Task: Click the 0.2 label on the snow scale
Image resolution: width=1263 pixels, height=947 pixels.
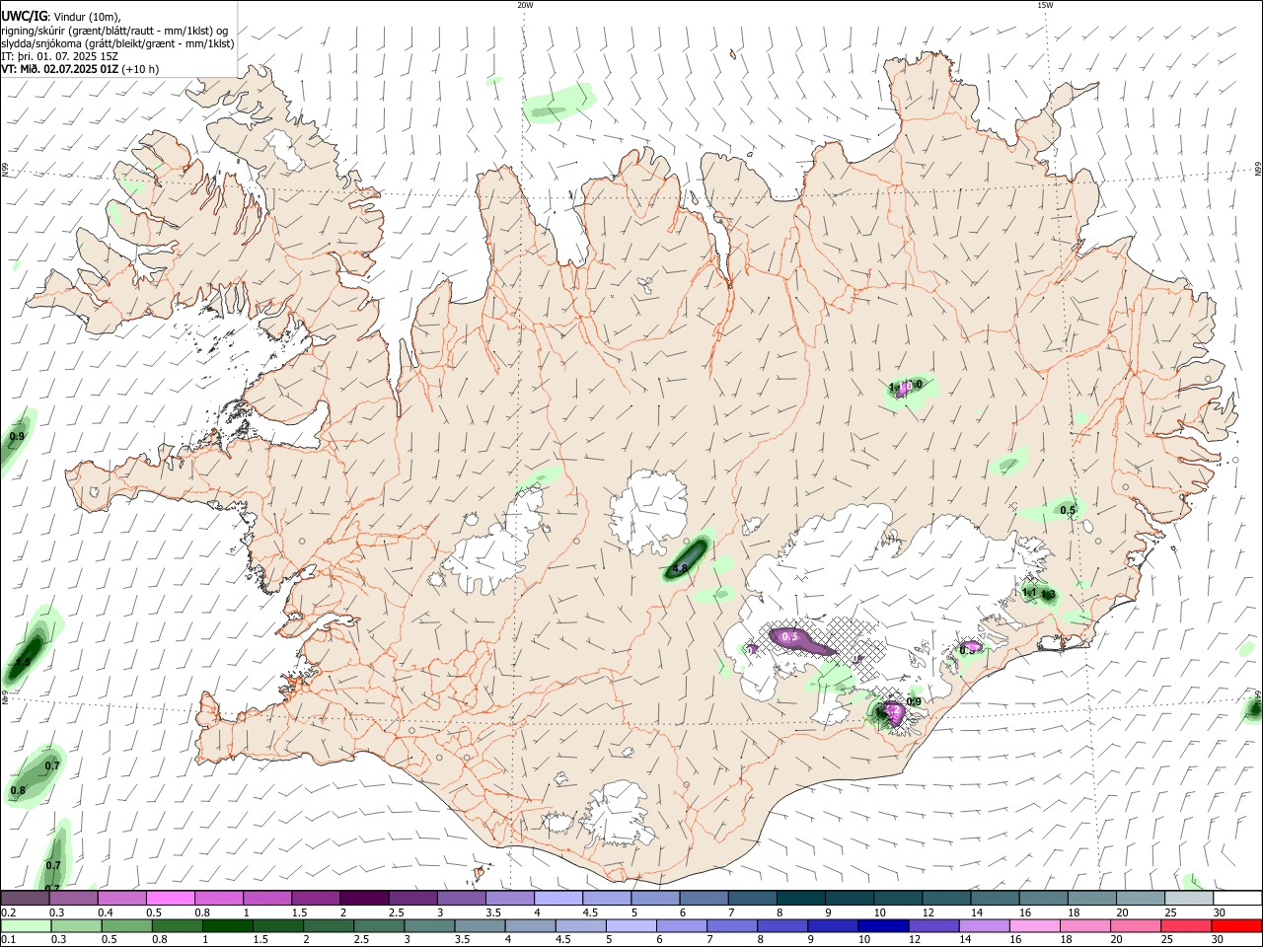Action: [8, 912]
